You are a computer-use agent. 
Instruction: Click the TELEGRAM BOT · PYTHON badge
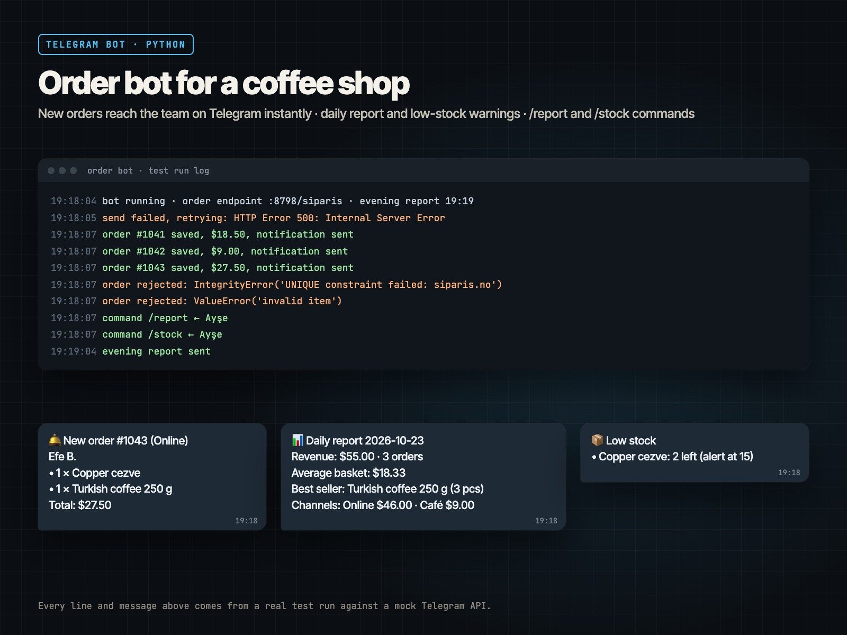click(x=116, y=44)
